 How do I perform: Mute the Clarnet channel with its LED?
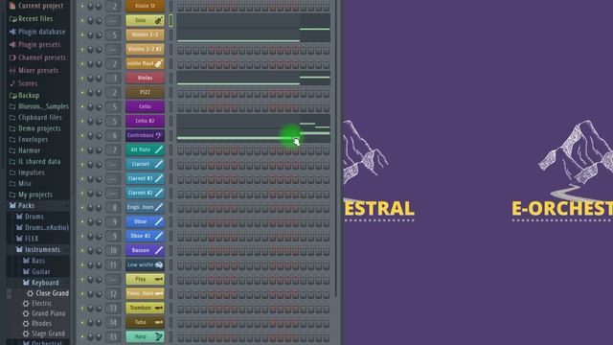[x=82, y=164]
